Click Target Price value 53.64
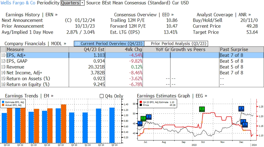264x147 pixels. [252, 32]
